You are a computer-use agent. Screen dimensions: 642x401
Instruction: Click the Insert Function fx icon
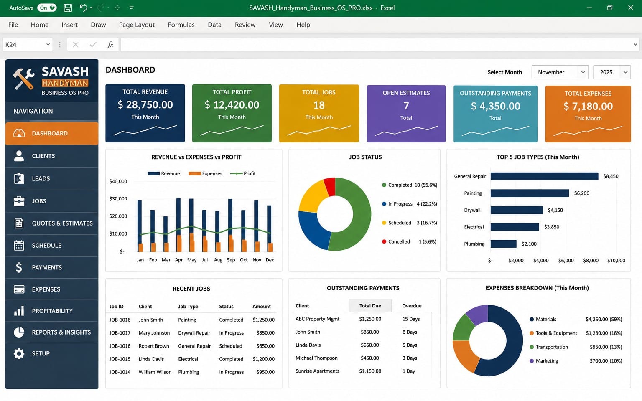click(x=110, y=44)
